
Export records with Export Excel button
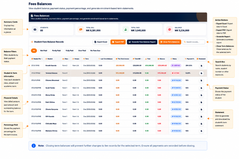101,42
